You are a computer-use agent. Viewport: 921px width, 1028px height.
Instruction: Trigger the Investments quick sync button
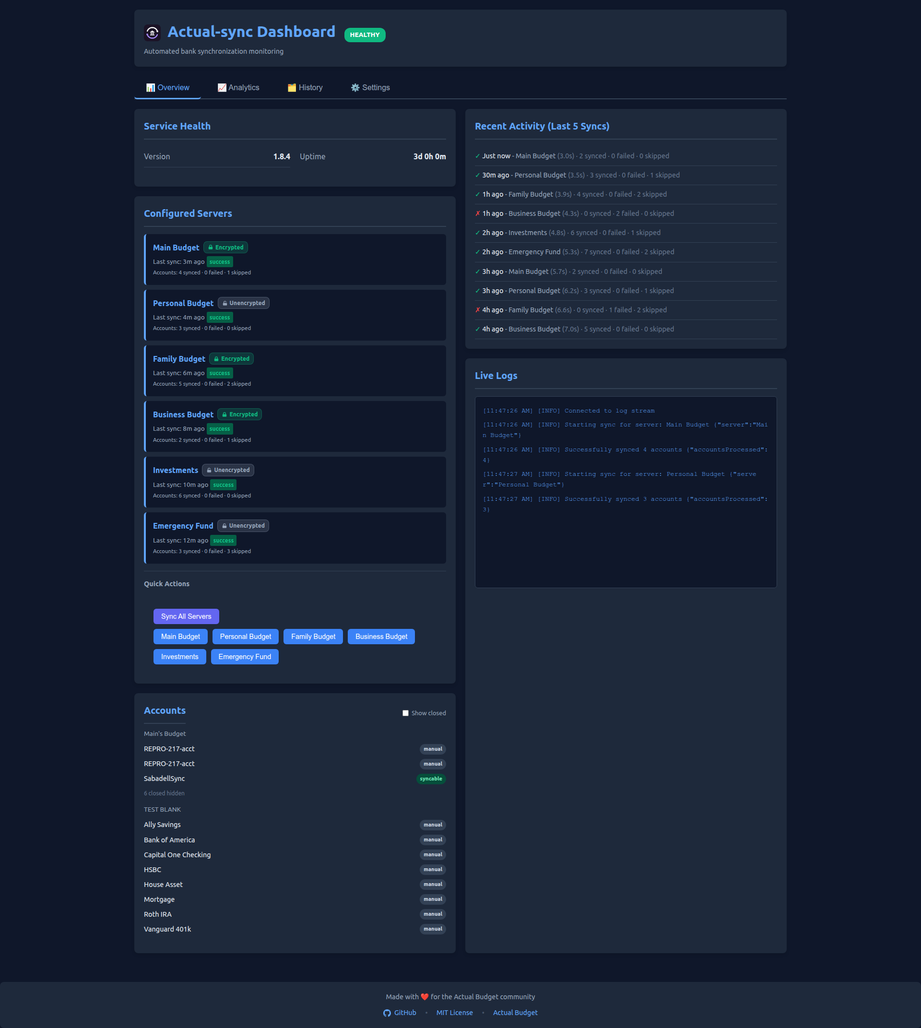pyautogui.click(x=180, y=657)
